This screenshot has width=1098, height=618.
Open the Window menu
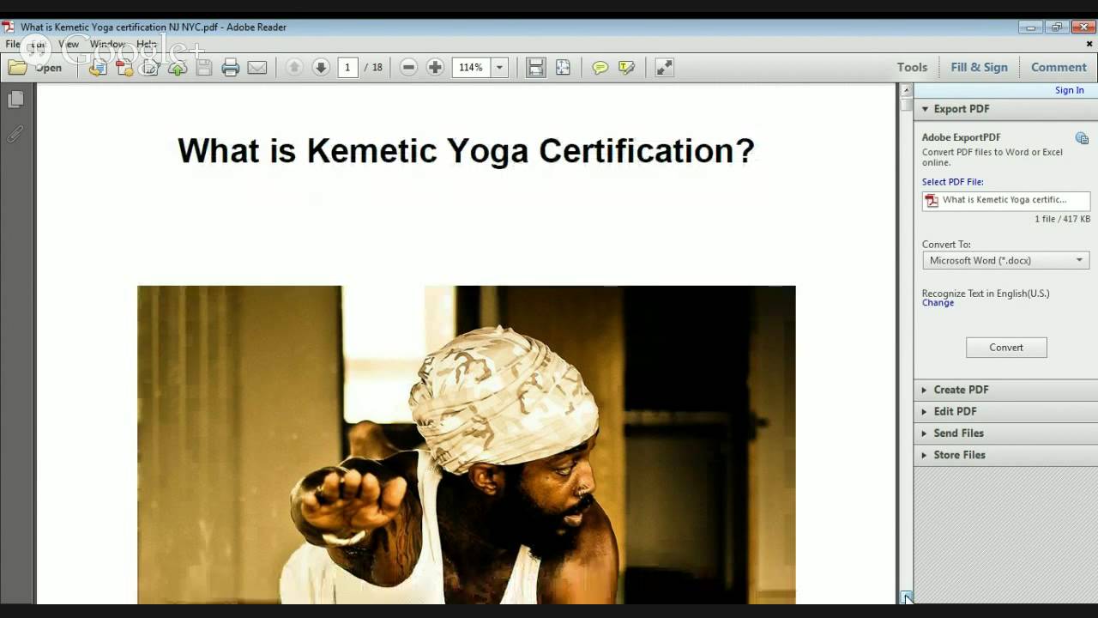tap(107, 44)
